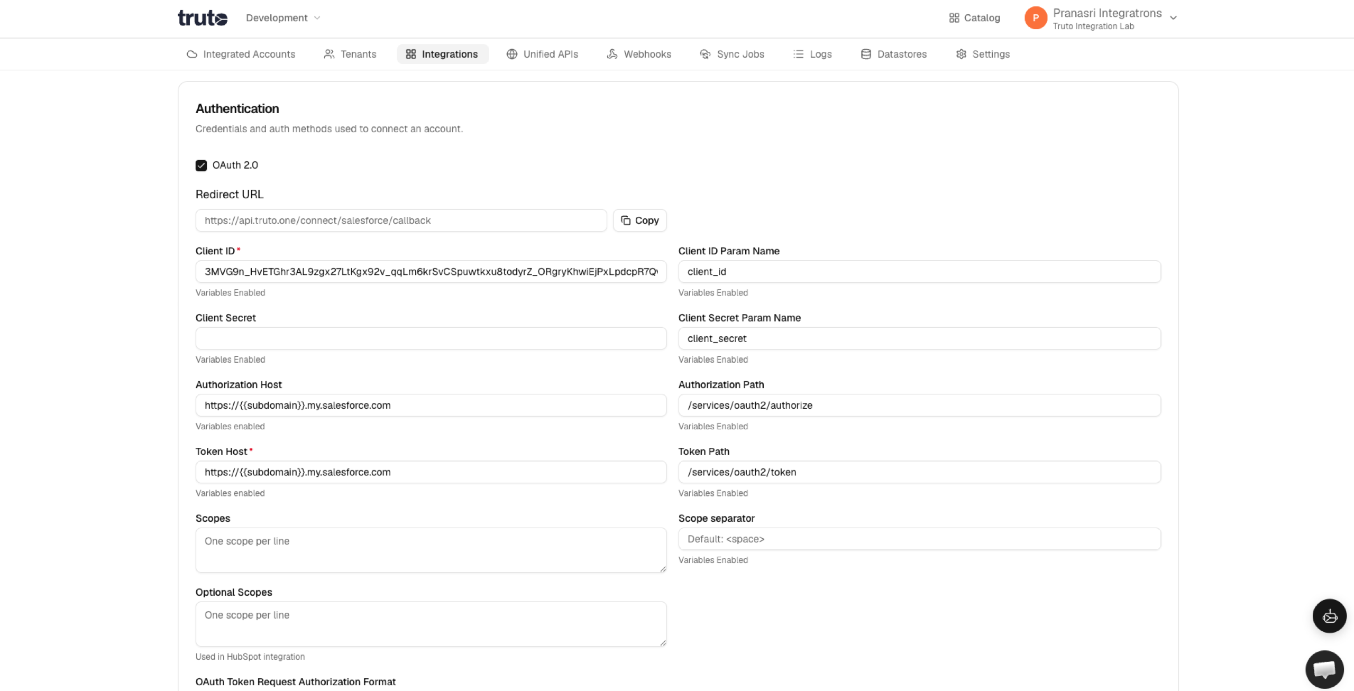1354x691 pixels.
Task: Click the Client Secret Param Name field
Action: (x=919, y=338)
